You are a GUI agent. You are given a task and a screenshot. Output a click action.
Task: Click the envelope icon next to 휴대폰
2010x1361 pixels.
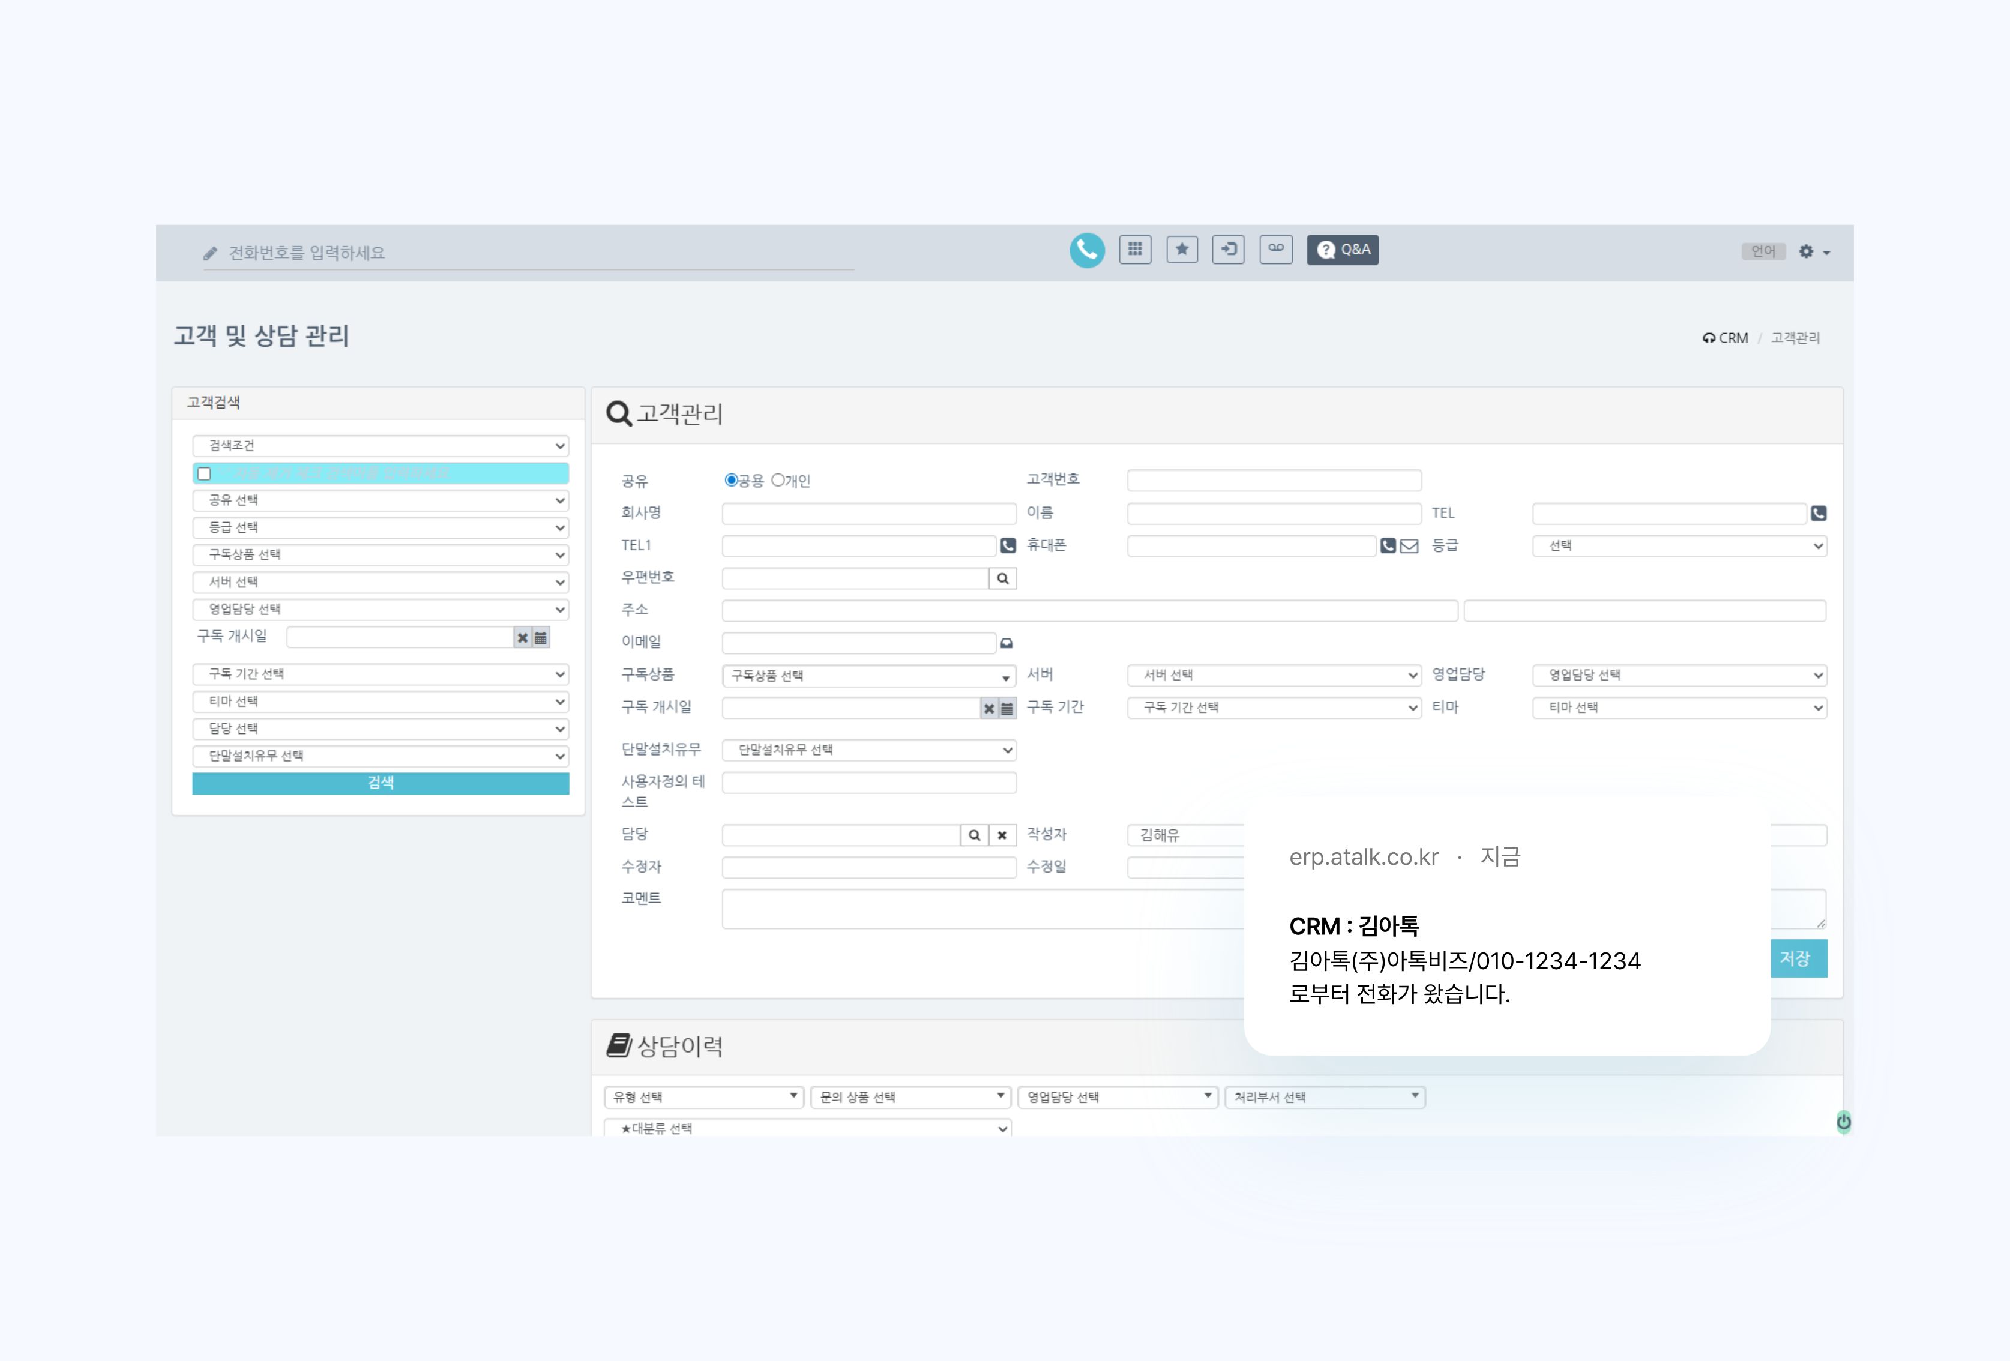coord(1409,545)
